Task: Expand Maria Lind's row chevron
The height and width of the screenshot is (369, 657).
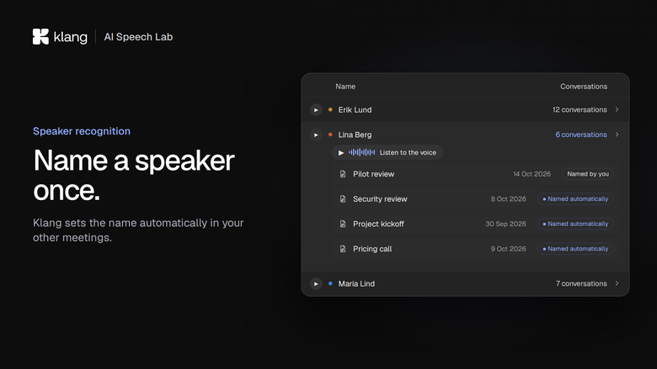Action: pyautogui.click(x=617, y=283)
